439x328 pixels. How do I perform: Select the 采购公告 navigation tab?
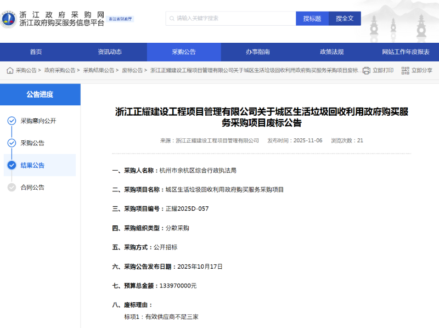click(x=184, y=52)
